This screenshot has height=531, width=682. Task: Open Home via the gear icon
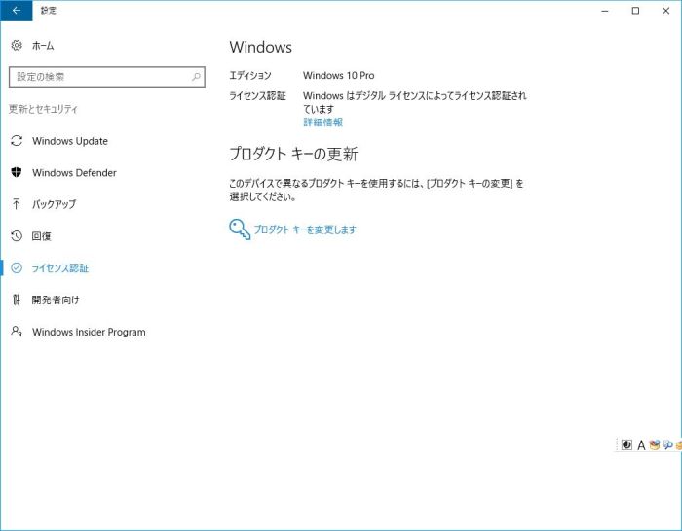coord(17,46)
